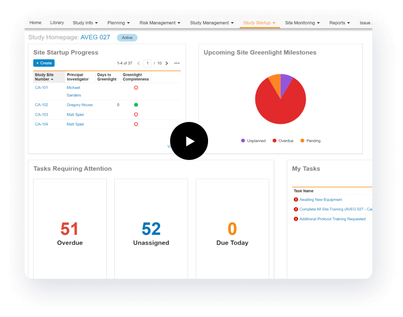Toggle Unplanned legend item in chart

coord(253,141)
